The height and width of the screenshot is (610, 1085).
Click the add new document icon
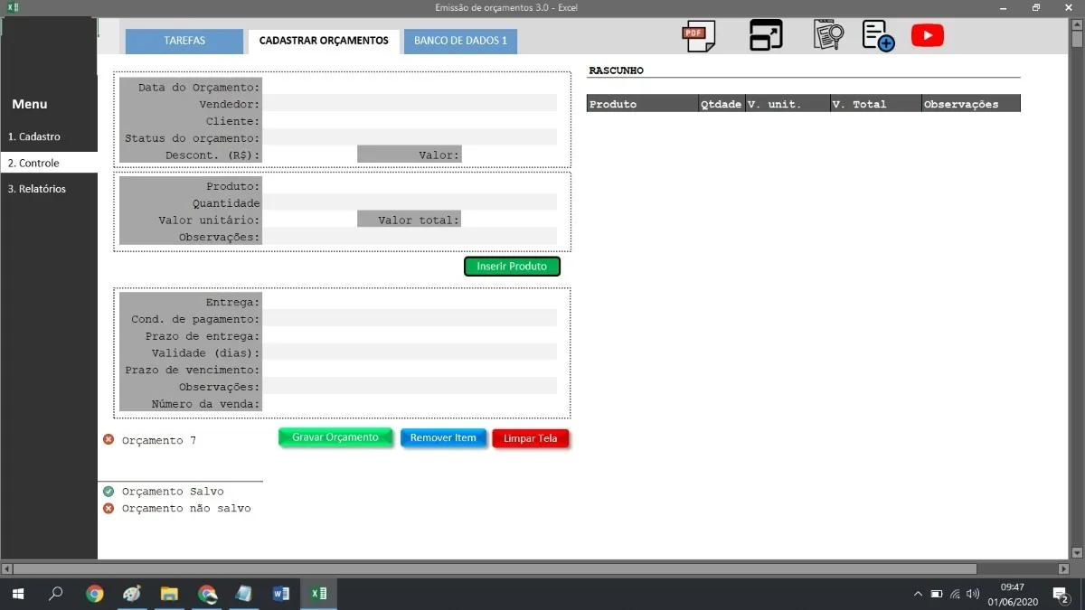point(877,35)
